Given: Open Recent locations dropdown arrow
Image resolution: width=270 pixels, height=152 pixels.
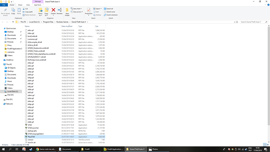Looking at the screenshot, I should [x=10, y=22].
